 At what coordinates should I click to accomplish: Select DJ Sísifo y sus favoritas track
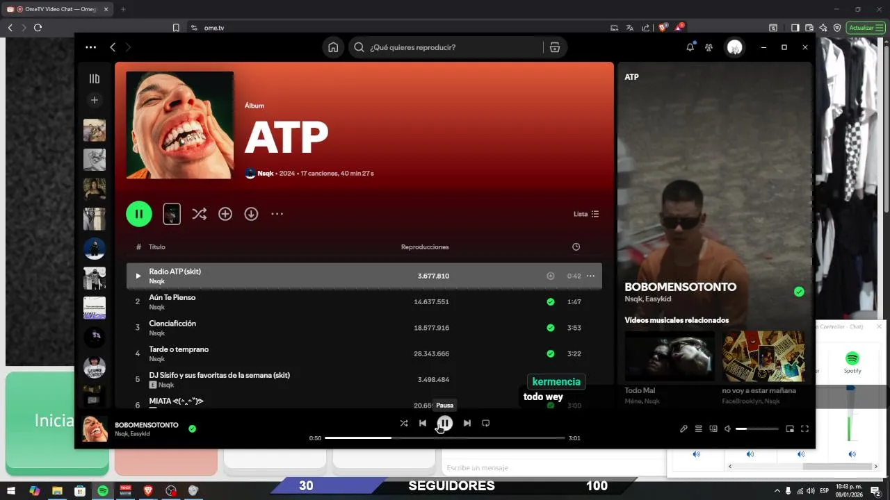(219, 375)
